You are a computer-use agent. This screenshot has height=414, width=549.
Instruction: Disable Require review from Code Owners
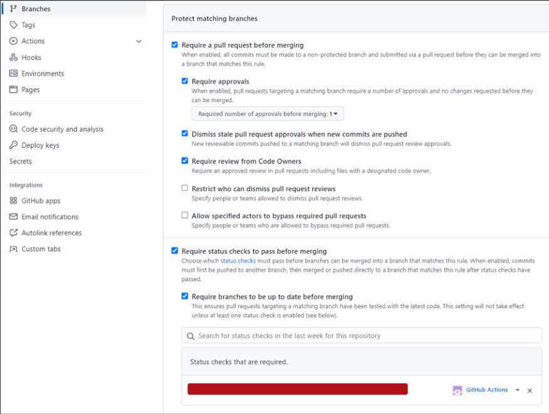(x=185, y=161)
